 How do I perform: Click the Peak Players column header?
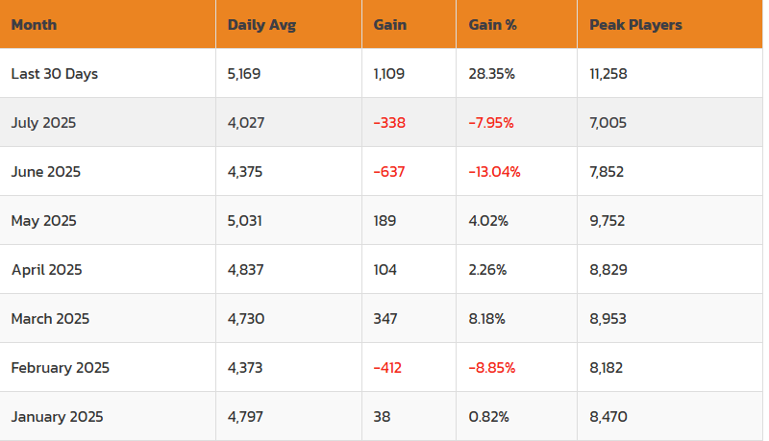(635, 25)
